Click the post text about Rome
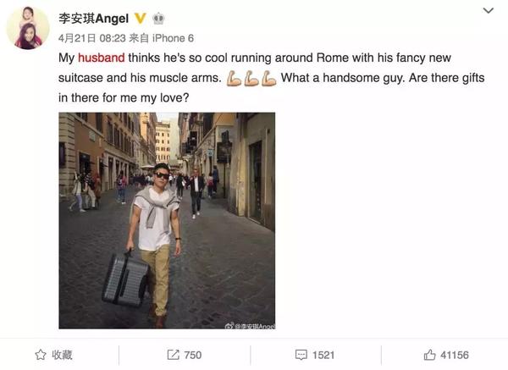This screenshot has width=508, height=370. (272, 78)
